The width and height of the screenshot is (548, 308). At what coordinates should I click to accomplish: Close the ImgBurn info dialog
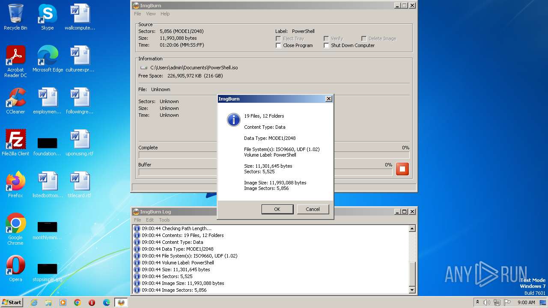(x=329, y=99)
